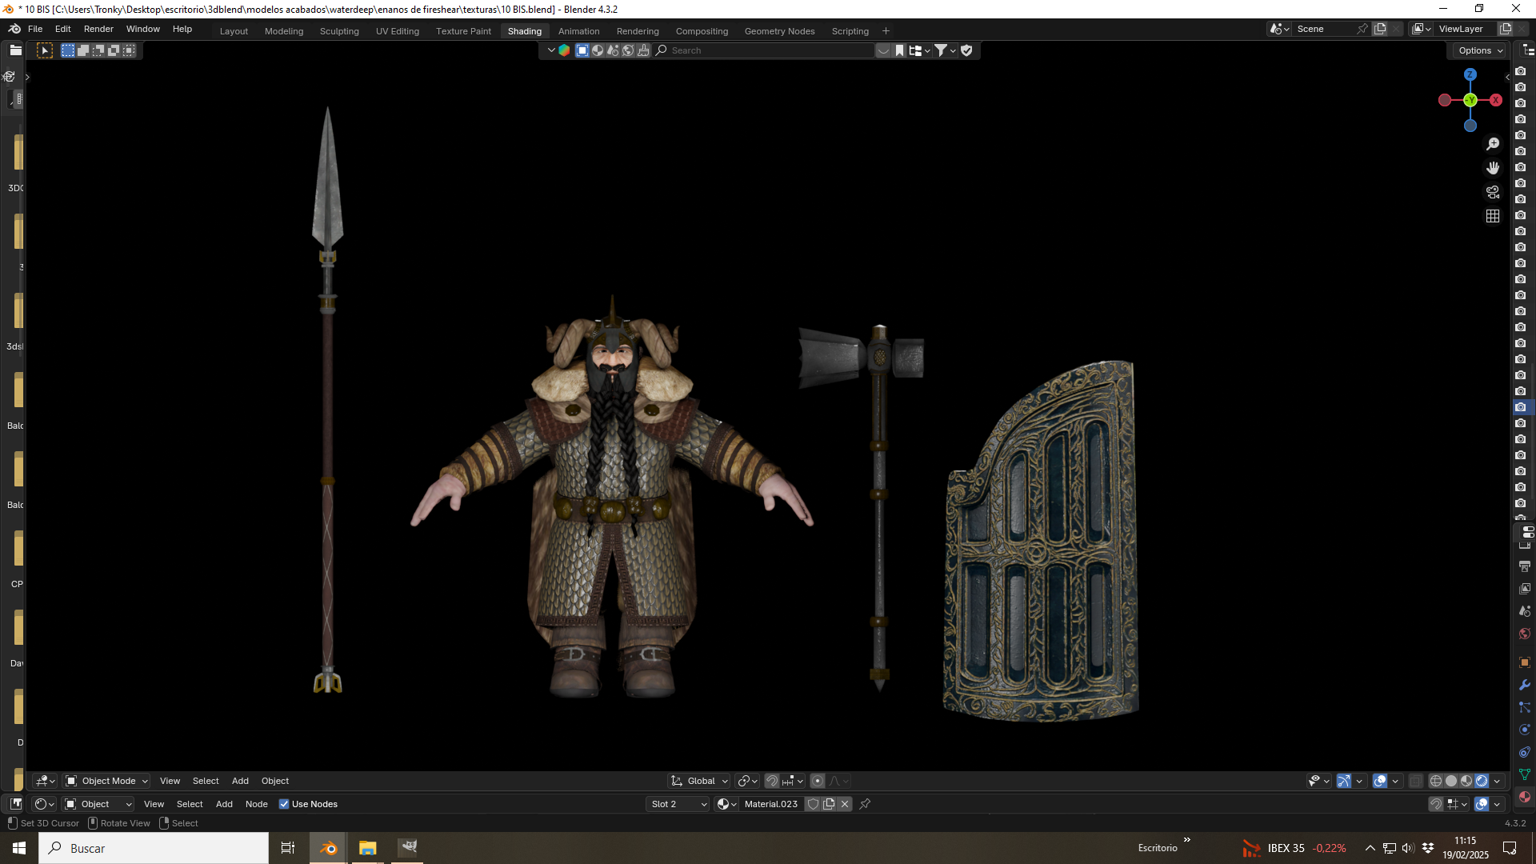Open the Material properties tab icon
Viewport: 1536px width, 864px height.
1525,797
